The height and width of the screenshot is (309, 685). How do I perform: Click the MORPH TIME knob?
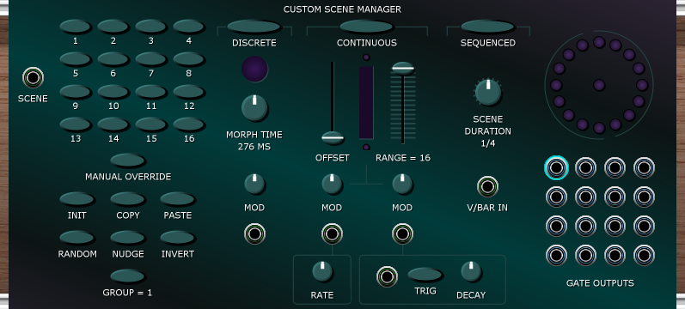254,107
